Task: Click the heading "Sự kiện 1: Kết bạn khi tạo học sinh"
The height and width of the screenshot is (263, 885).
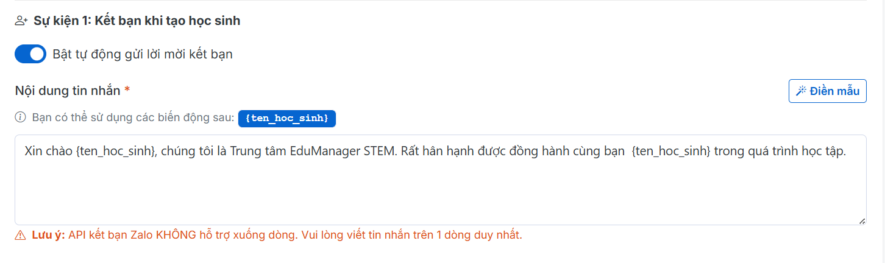Action: point(137,21)
